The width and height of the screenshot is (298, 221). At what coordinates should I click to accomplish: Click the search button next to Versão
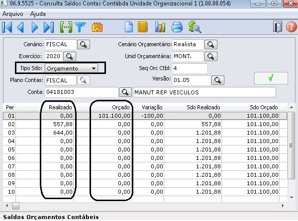[217, 80]
